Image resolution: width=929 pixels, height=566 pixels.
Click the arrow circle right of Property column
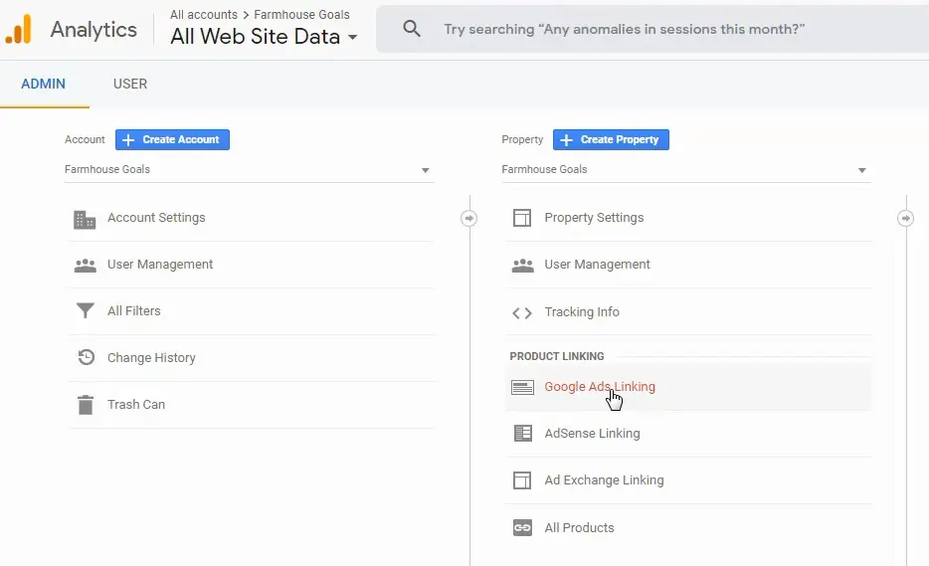click(905, 218)
